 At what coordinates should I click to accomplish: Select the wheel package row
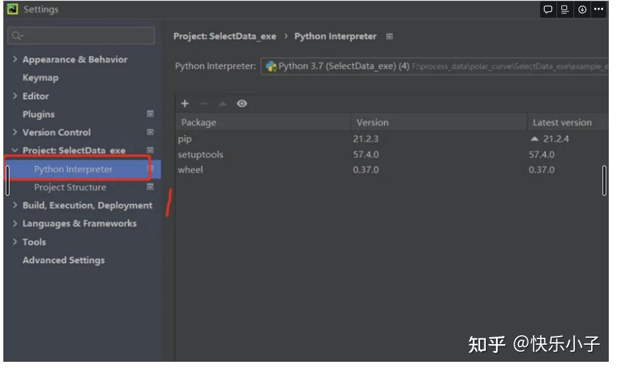(392, 170)
